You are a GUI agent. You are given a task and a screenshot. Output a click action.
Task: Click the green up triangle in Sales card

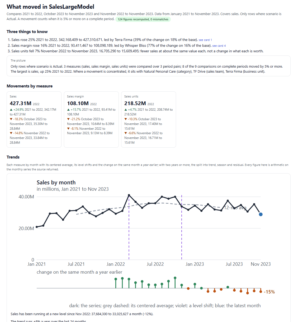pyautogui.click(x=11, y=110)
